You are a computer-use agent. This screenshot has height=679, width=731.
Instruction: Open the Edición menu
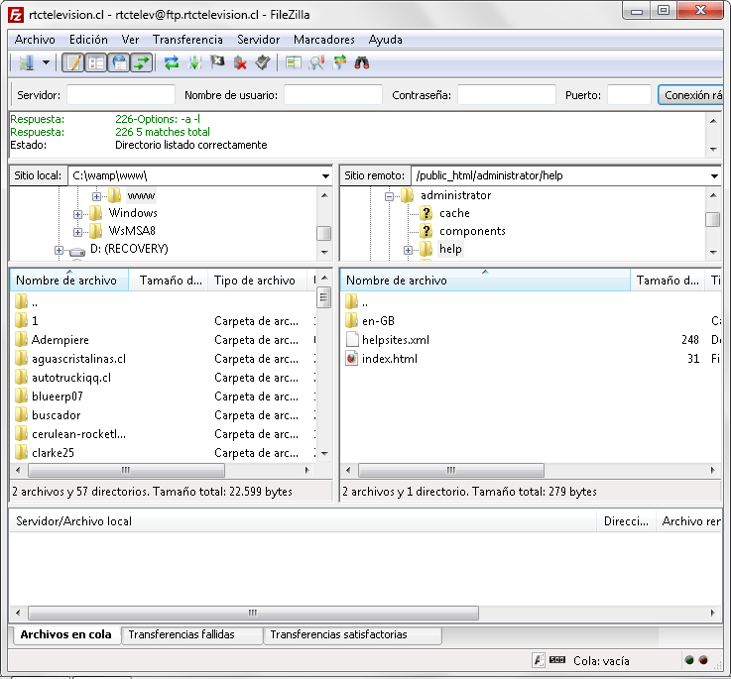click(88, 40)
